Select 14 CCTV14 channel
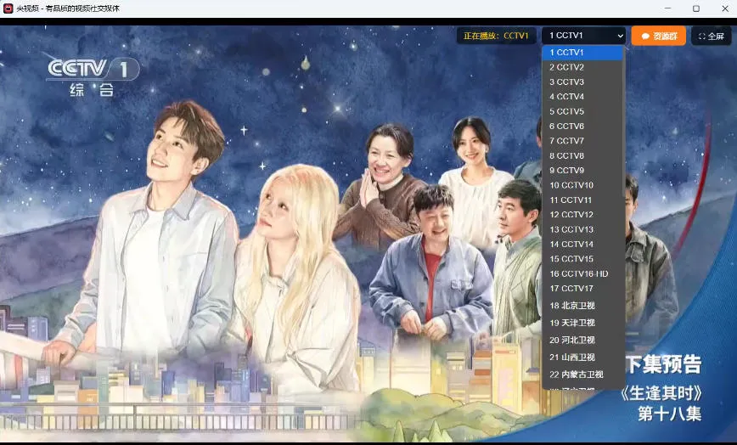The image size is (737, 445). pos(582,244)
